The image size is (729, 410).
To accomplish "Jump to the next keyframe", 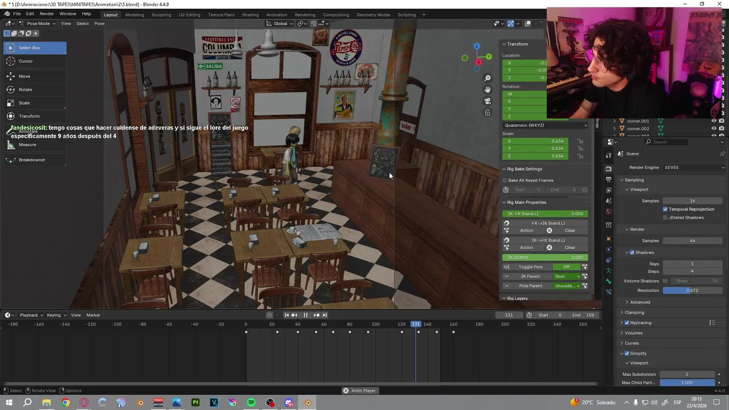I will pyautogui.click(x=317, y=315).
